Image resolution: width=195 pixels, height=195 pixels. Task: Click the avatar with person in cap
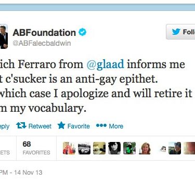tap(175, 148)
